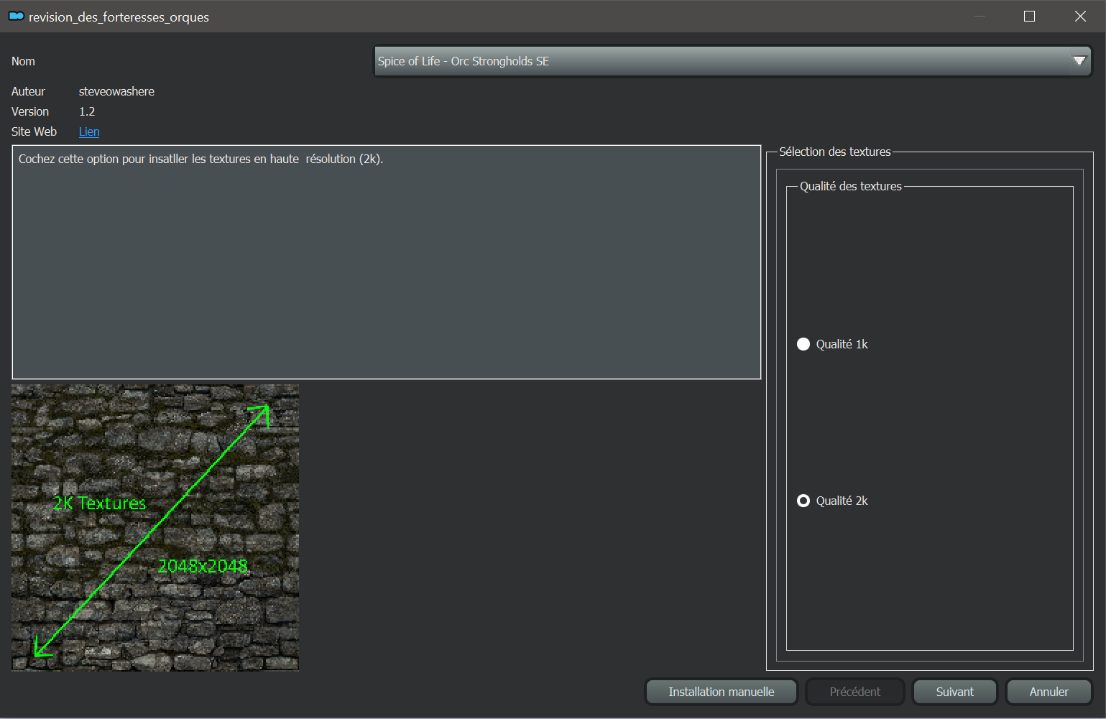Click the description text box
This screenshot has width=1106, height=719.
click(387, 262)
